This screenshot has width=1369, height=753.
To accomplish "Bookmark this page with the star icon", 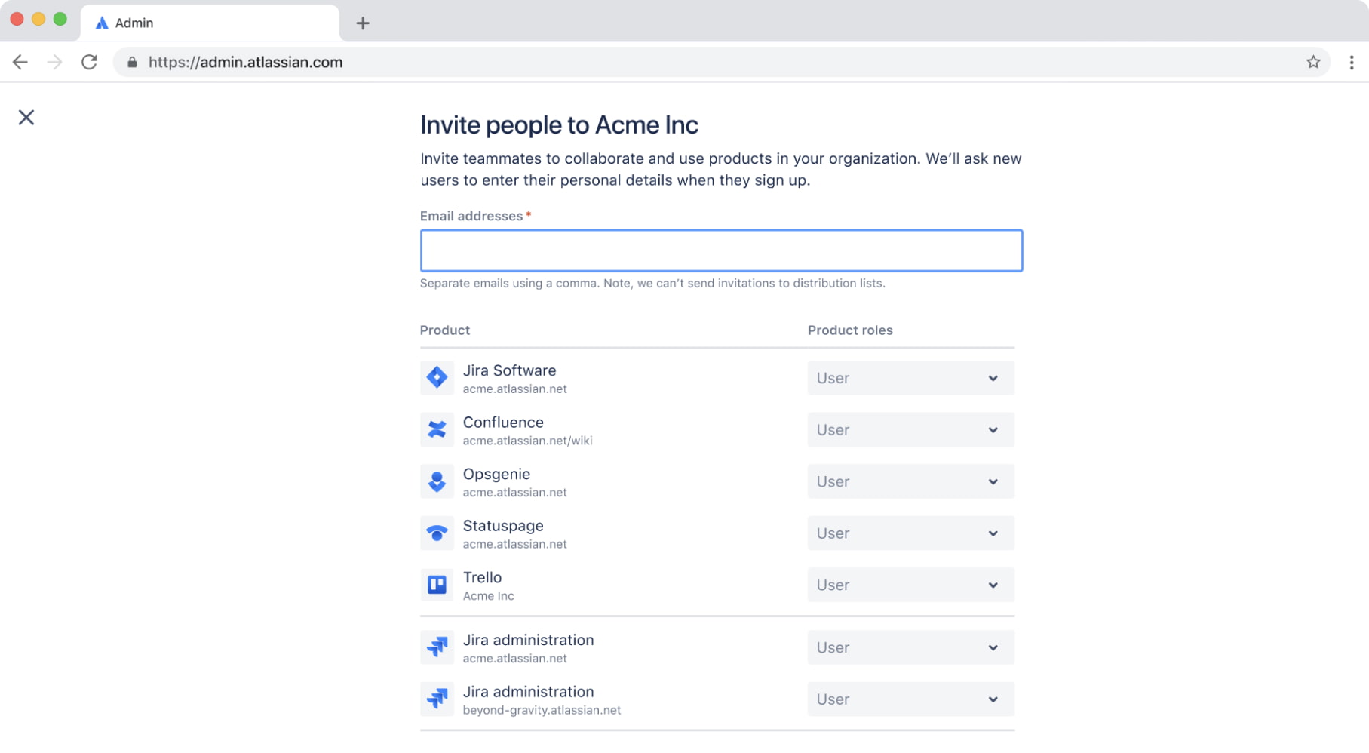I will [x=1313, y=62].
